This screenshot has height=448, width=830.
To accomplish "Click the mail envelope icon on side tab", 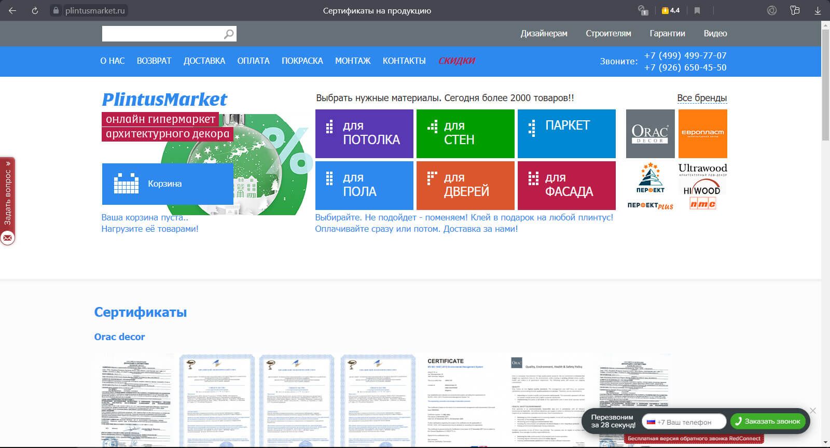I will click(8, 238).
